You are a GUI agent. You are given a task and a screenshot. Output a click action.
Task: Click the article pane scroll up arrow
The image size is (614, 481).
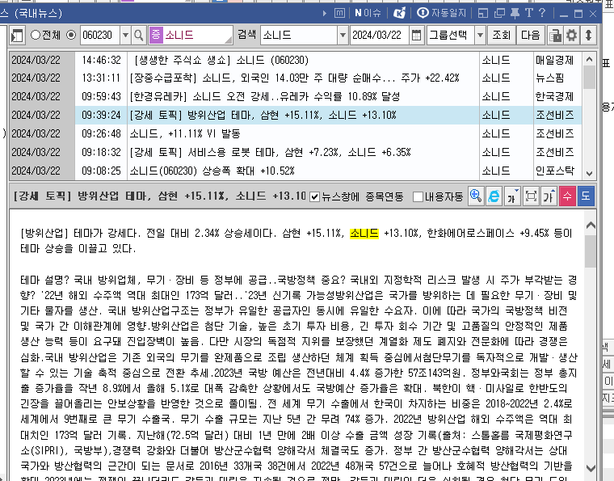tap(591, 226)
